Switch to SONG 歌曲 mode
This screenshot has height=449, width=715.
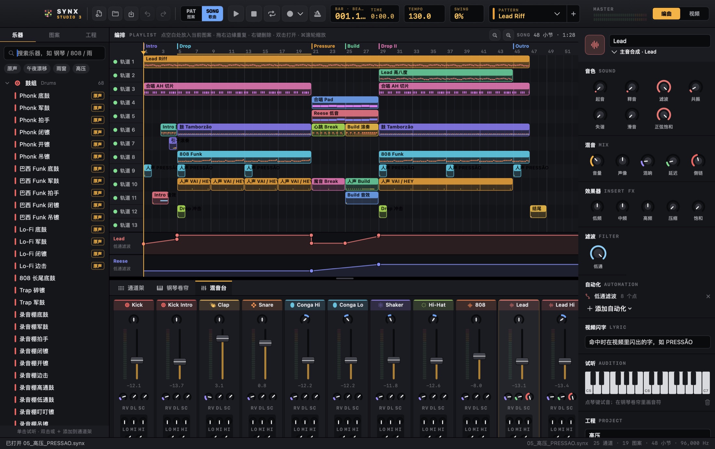pos(212,14)
